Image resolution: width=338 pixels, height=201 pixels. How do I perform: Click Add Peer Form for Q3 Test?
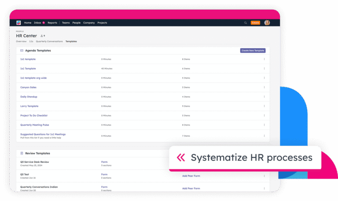point(191,176)
